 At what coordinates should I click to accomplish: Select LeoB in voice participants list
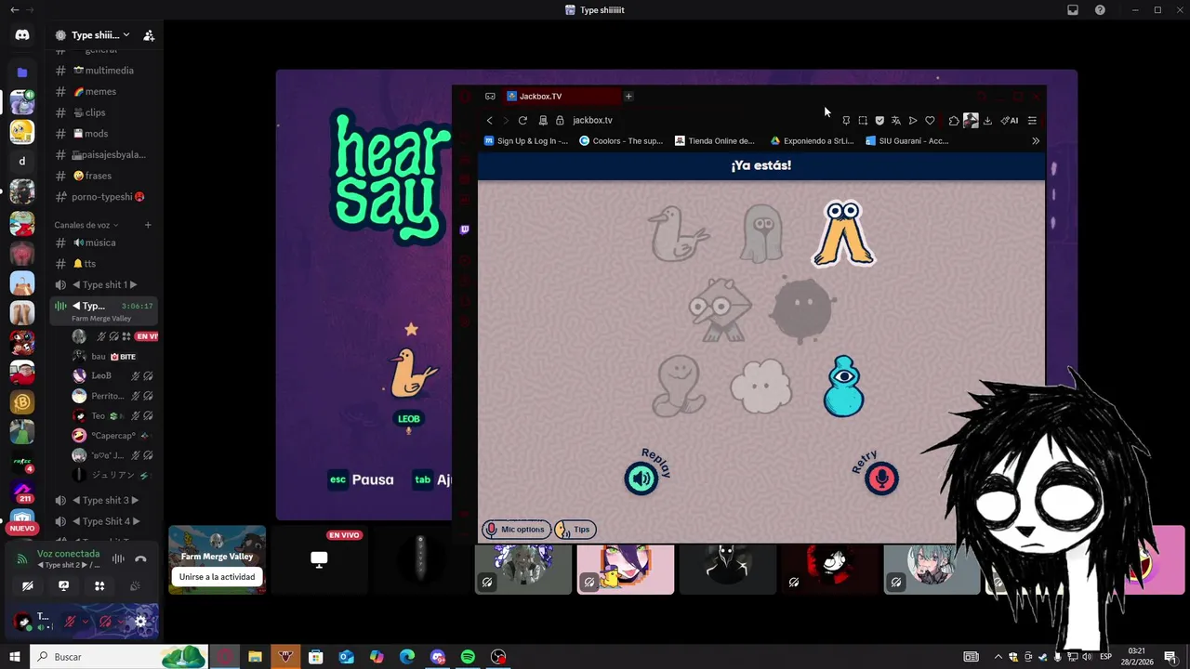point(113,375)
